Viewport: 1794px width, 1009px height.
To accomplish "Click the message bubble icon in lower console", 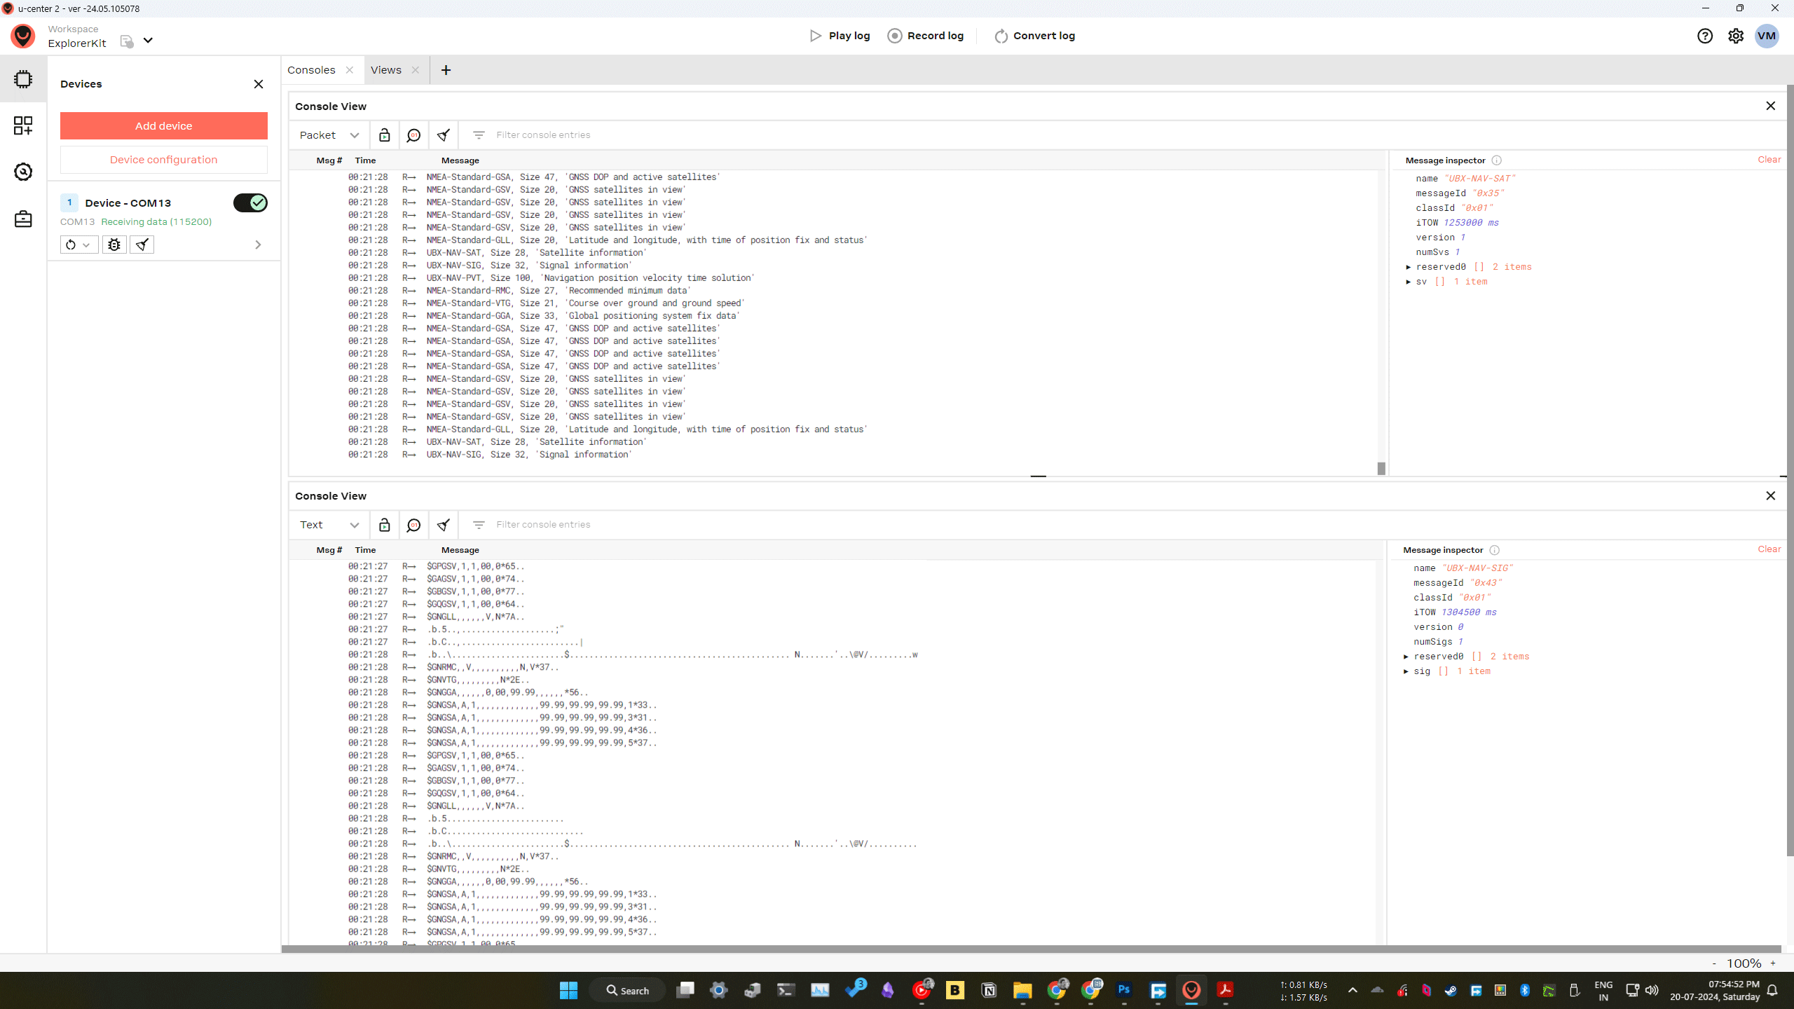I will point(413,525).
